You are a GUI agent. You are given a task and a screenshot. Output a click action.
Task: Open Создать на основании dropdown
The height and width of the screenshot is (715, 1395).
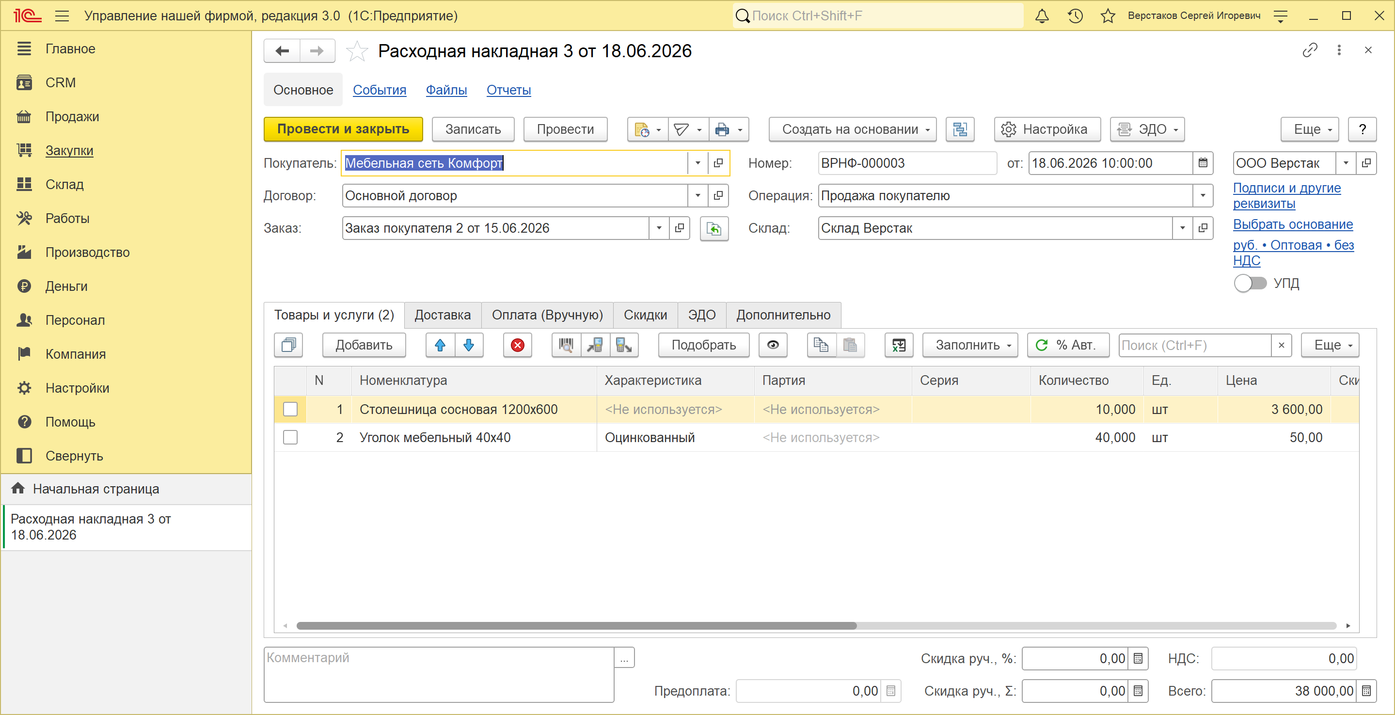(853, 129)
